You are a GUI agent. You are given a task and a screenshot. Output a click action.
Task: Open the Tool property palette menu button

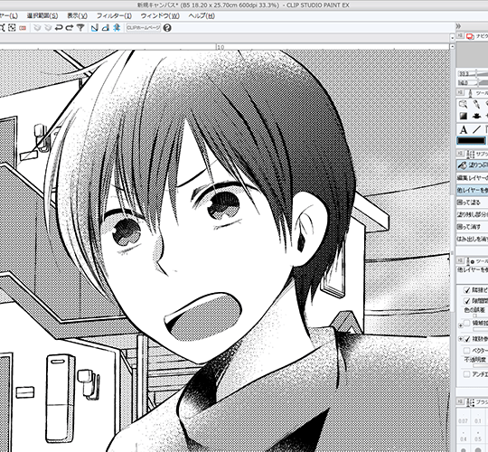pos(461,261)
